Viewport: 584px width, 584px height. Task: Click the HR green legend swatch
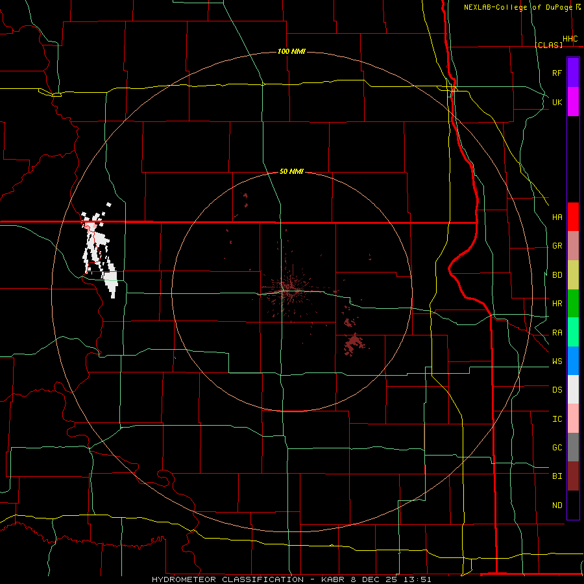(573, 304)
